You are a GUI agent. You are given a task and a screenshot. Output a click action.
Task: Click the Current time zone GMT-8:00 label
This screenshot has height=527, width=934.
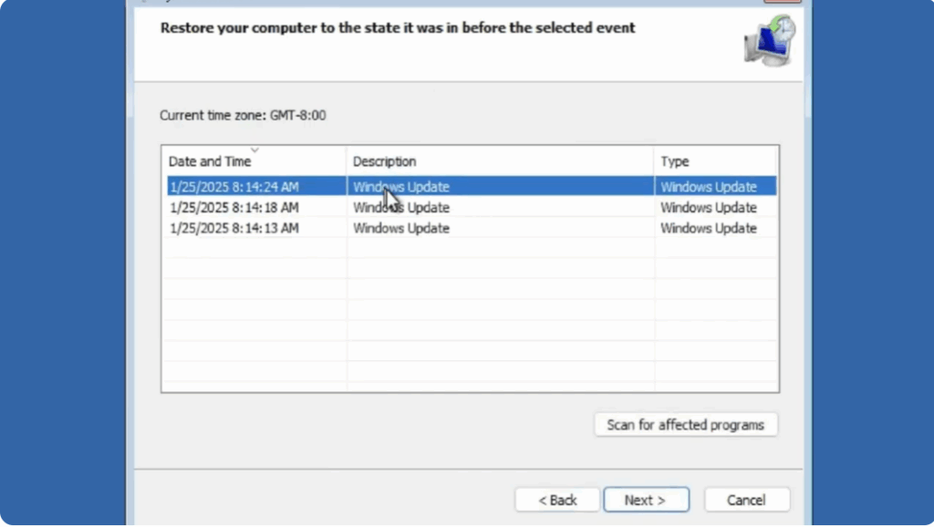click(x=243, y=116)
